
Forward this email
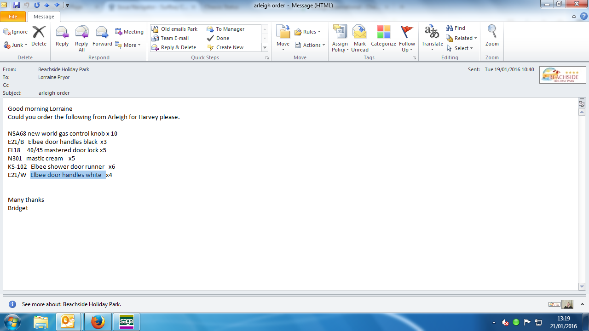coord(102,36)
